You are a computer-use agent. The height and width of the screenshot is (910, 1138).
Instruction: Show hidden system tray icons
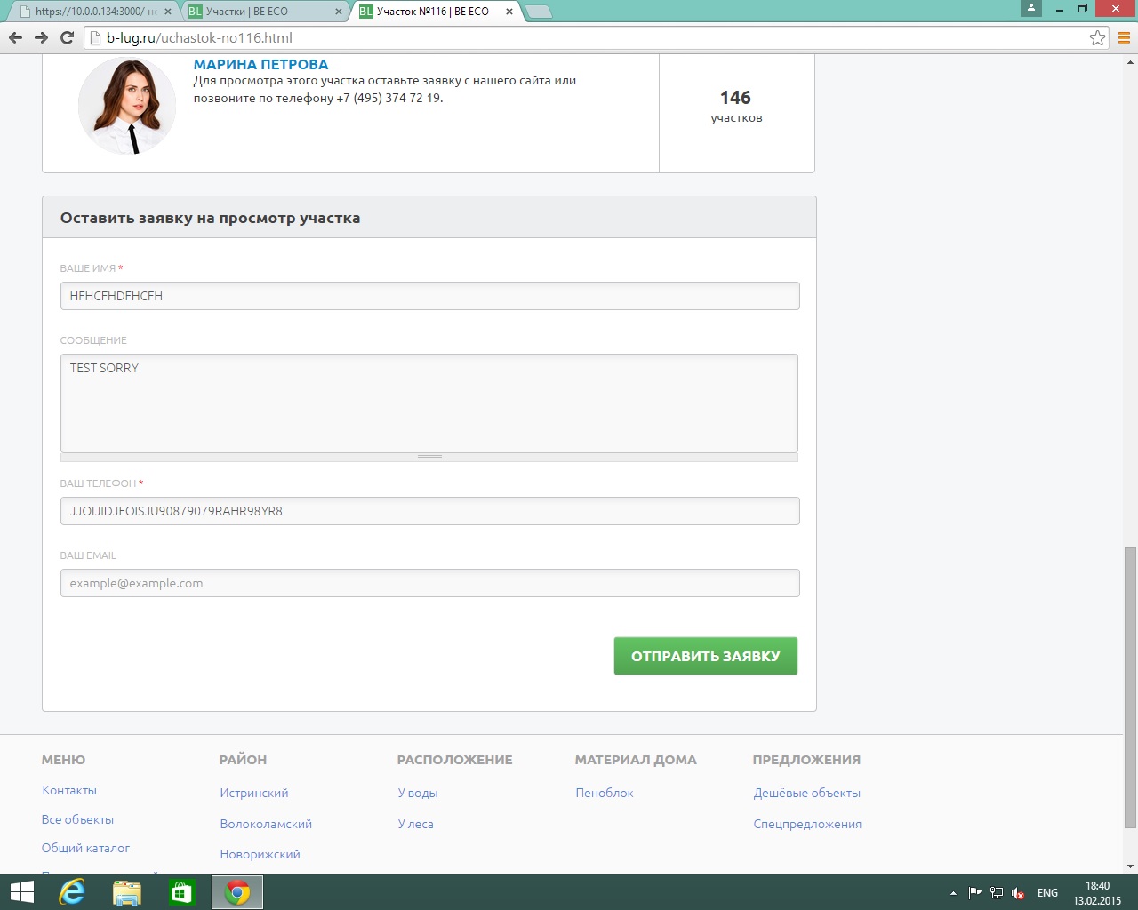pyautogui.click(x=953, y=893)
